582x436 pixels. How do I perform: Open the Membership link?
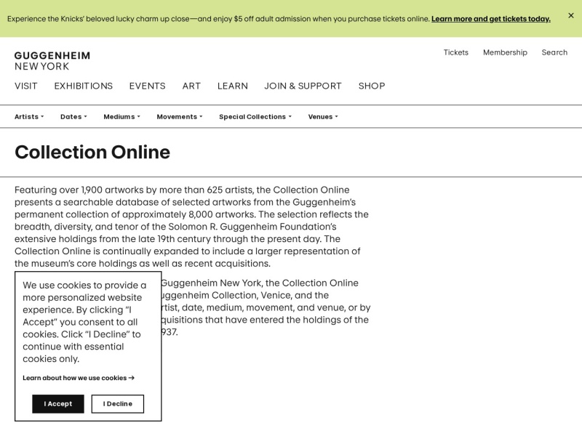pyautogui.click(x=505, y=52)
